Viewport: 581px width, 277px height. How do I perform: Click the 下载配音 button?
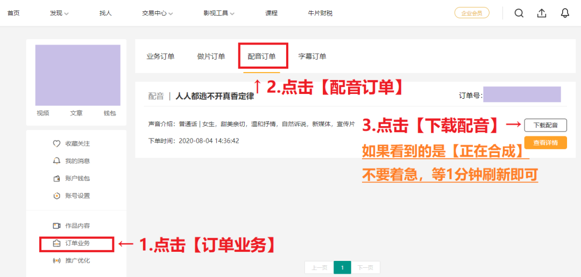(545, 125)
